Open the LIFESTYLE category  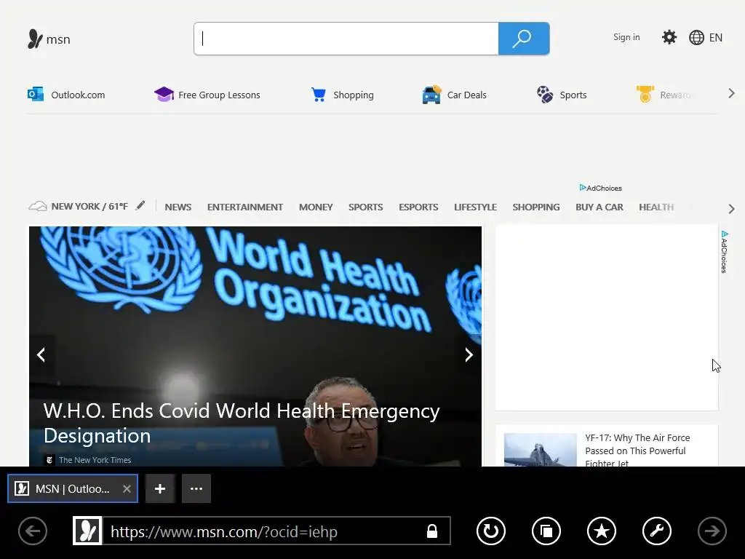475,207
